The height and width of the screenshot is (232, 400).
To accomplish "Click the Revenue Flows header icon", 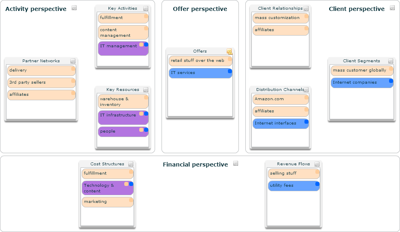I will 317,164.
